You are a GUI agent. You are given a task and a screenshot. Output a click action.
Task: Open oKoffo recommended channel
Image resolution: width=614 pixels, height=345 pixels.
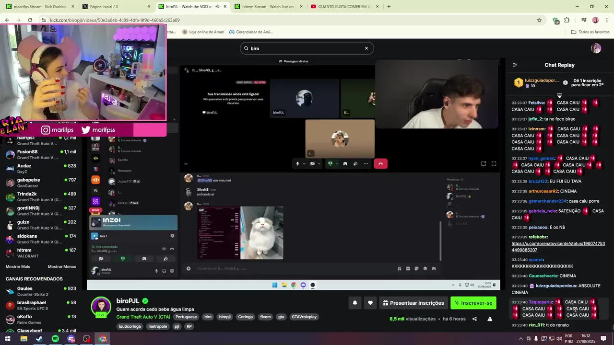pyautogui.click(x=41, y=319)
